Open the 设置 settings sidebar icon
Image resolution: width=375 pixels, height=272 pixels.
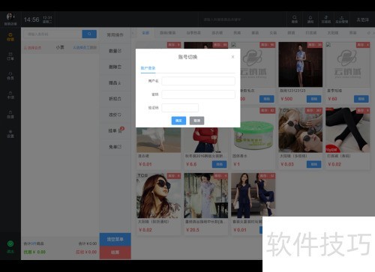10,133
